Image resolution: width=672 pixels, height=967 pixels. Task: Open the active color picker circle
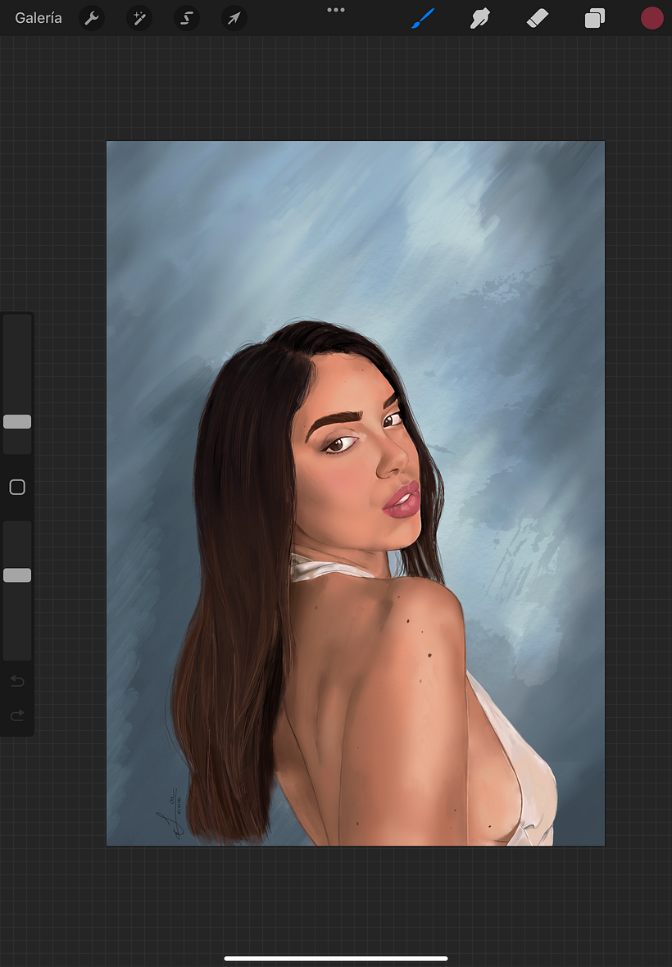(x=652, y=19)
